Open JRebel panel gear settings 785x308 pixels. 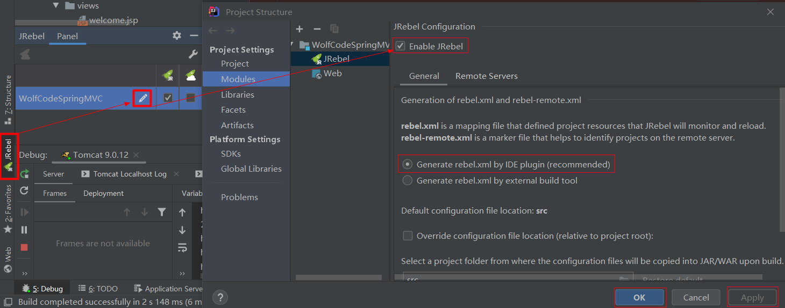[x=177, y=35]
